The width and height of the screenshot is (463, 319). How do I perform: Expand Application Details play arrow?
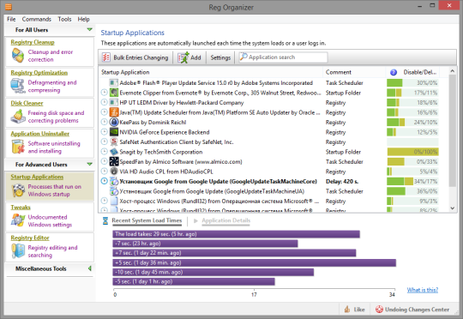195,220
